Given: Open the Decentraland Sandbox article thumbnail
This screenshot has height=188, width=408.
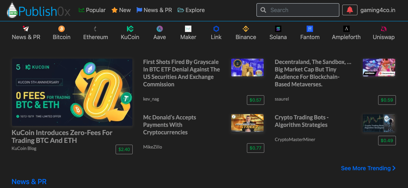Looking at the screenshot, I should tap(379, 68).
